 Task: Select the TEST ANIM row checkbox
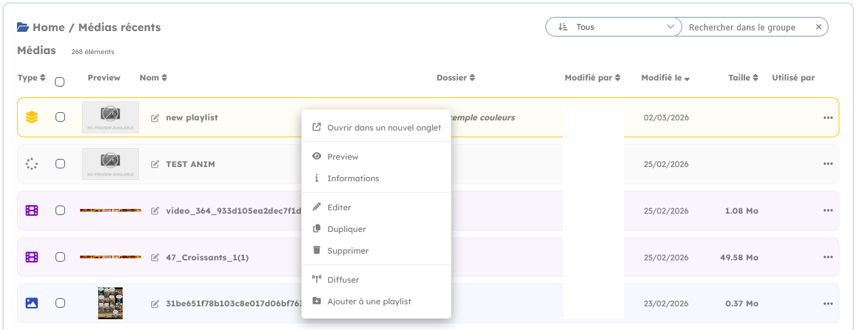60,164
